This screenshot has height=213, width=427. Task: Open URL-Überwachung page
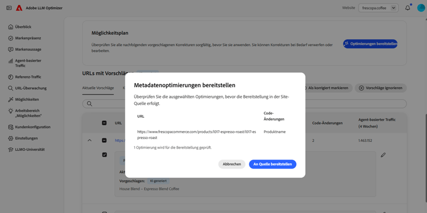click(x=31, y=88)
